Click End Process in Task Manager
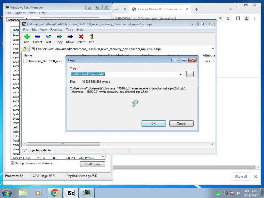264x198 pixels. pyautogui.click(x=93, y=164)
